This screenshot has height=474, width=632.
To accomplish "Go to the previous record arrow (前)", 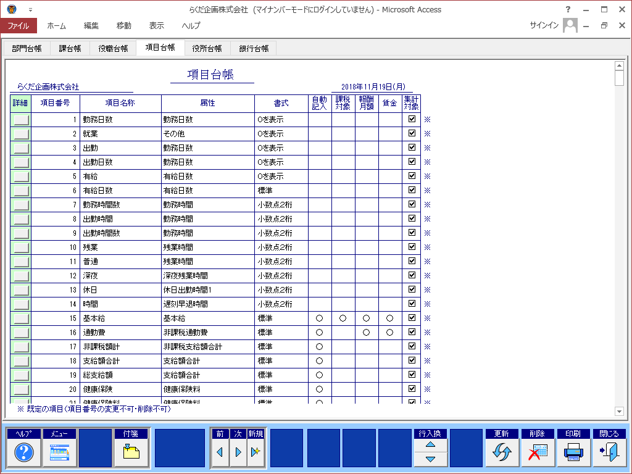I will 220,452.
